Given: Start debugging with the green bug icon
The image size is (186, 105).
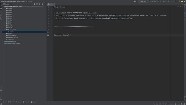Looking at the screenshot, I should tap(153, 1).
